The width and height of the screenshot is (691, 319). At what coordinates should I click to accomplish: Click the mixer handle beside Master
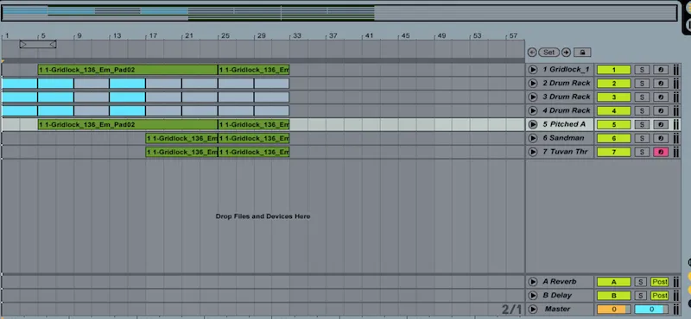[x=675, y=310]
